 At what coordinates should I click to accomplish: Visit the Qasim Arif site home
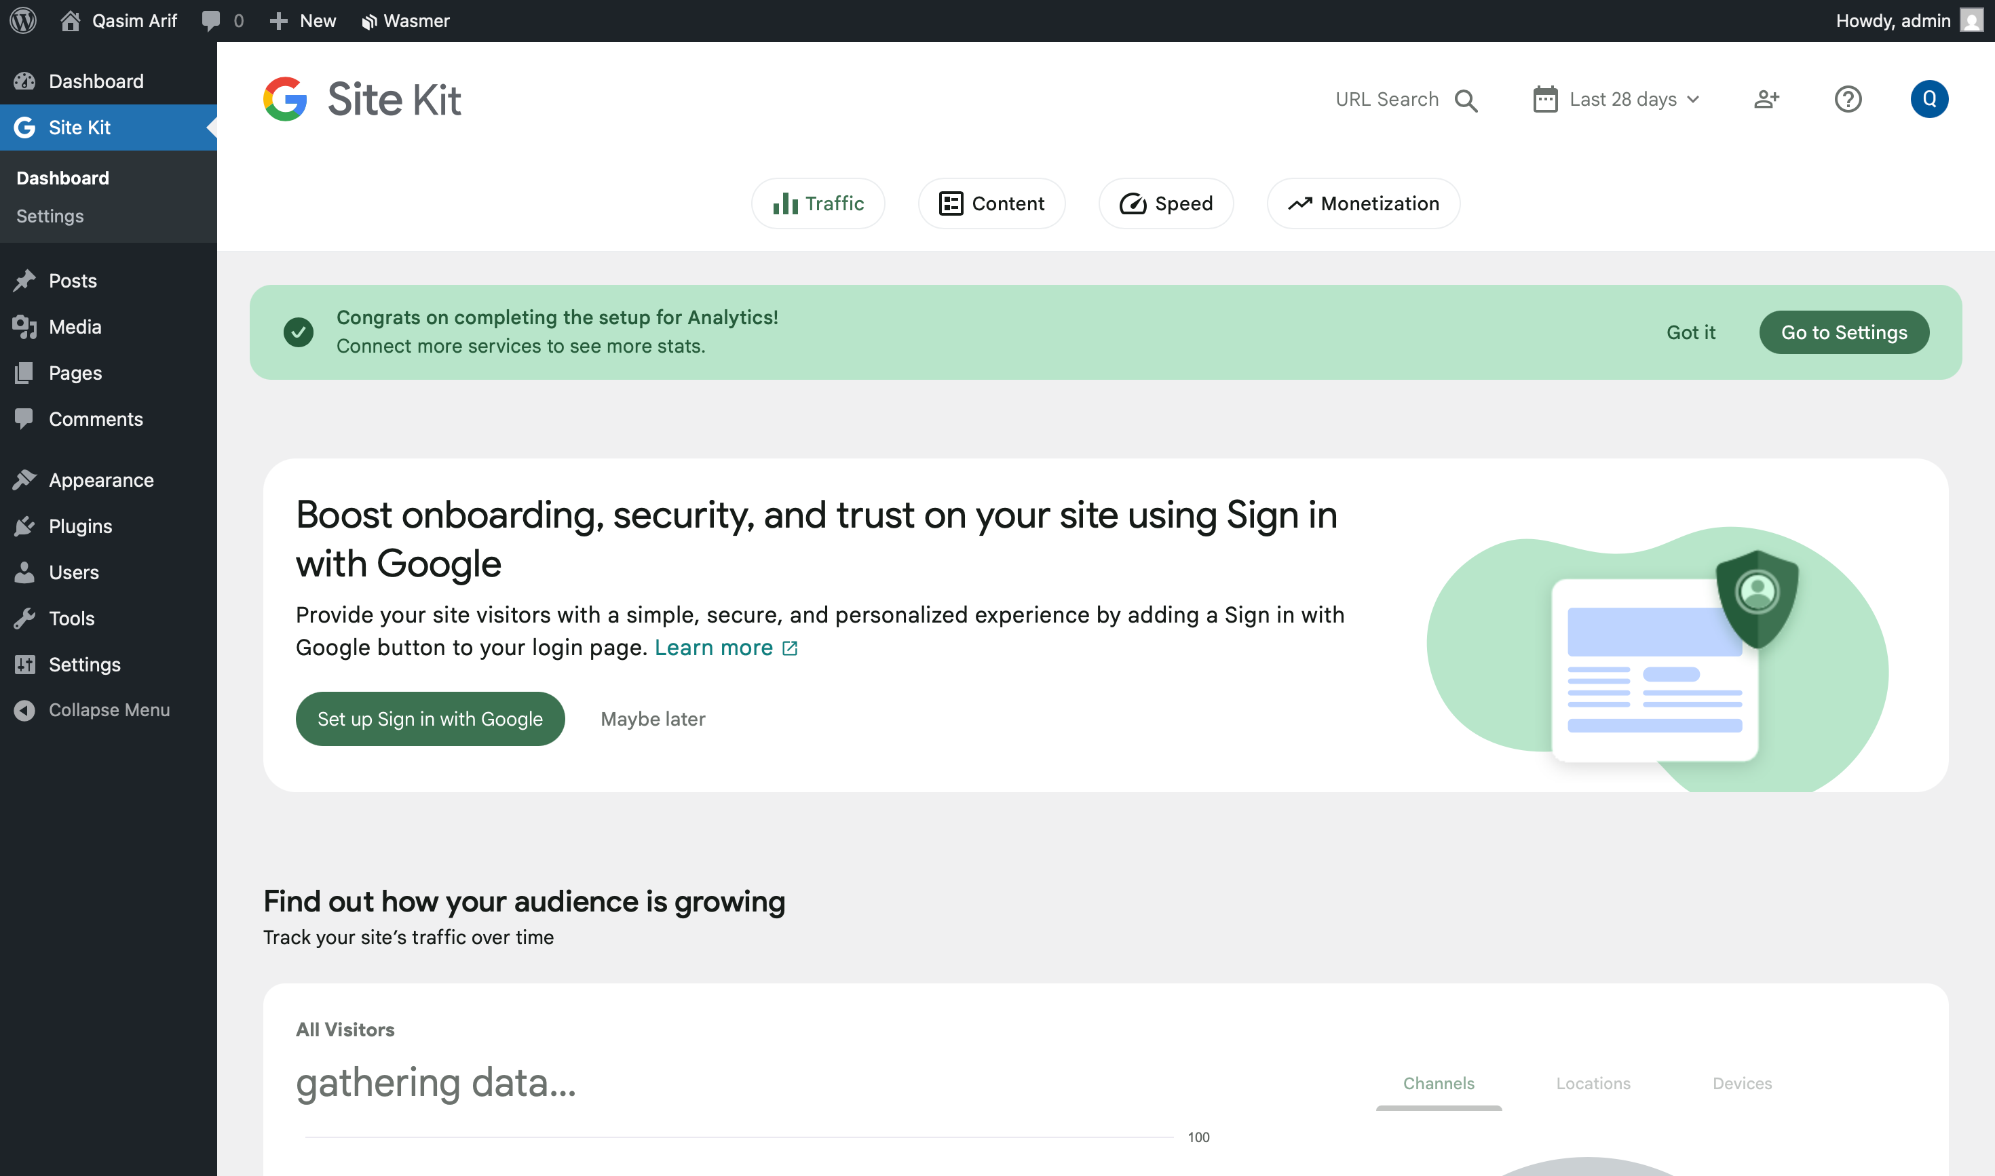pyautogui.click(x=118, y=20)
